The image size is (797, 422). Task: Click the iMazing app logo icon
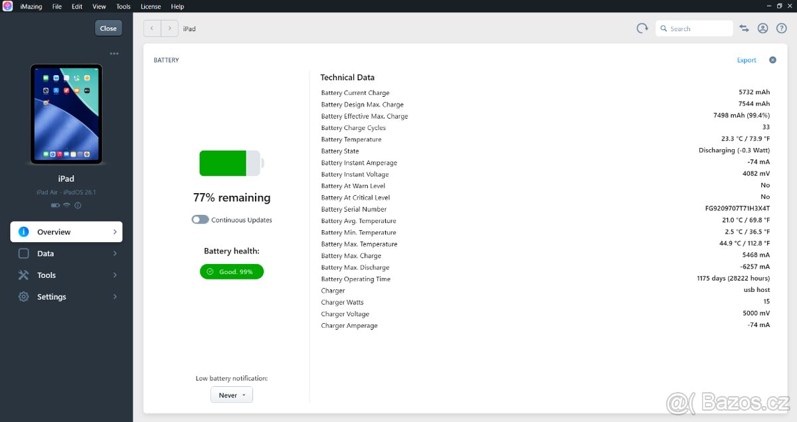coord(8,6)
